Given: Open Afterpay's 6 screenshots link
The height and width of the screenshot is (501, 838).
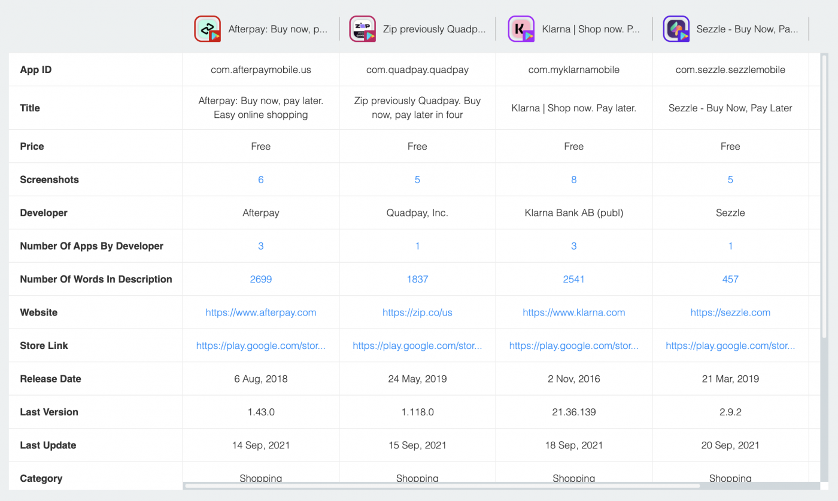Looking at the screenshot, I should click(x=260, y=179).
